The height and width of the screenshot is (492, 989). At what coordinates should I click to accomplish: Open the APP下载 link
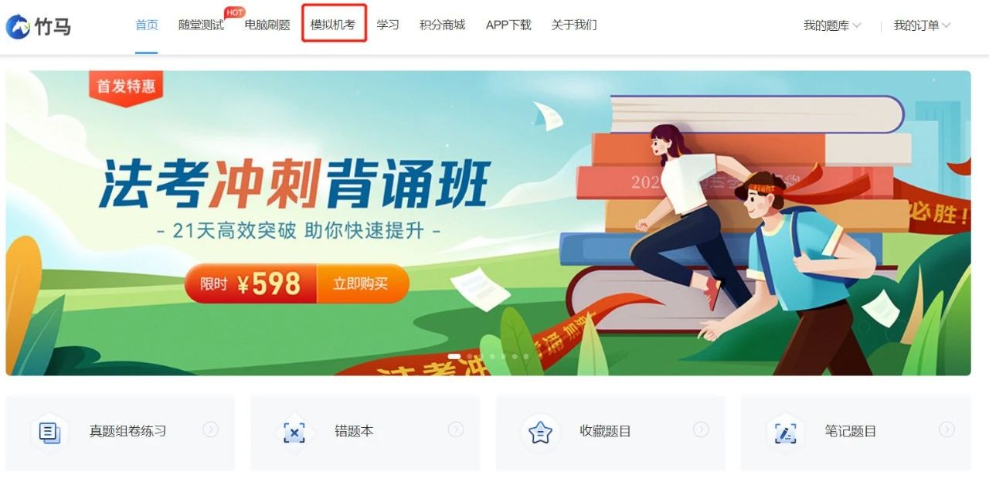click(508, 25)
